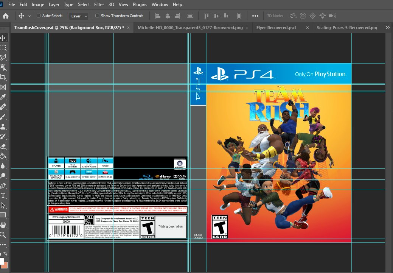
Task: Align top edges in options bar
Action: tap(207, 16)
